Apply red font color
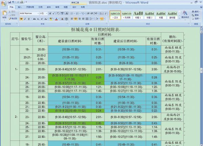The height and width of the screenshot is (146, 203). tap(57, 19)
